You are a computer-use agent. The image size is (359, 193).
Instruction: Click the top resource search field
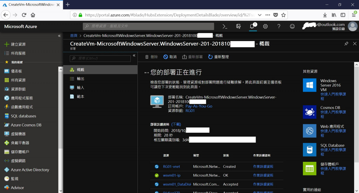(148, 26)
